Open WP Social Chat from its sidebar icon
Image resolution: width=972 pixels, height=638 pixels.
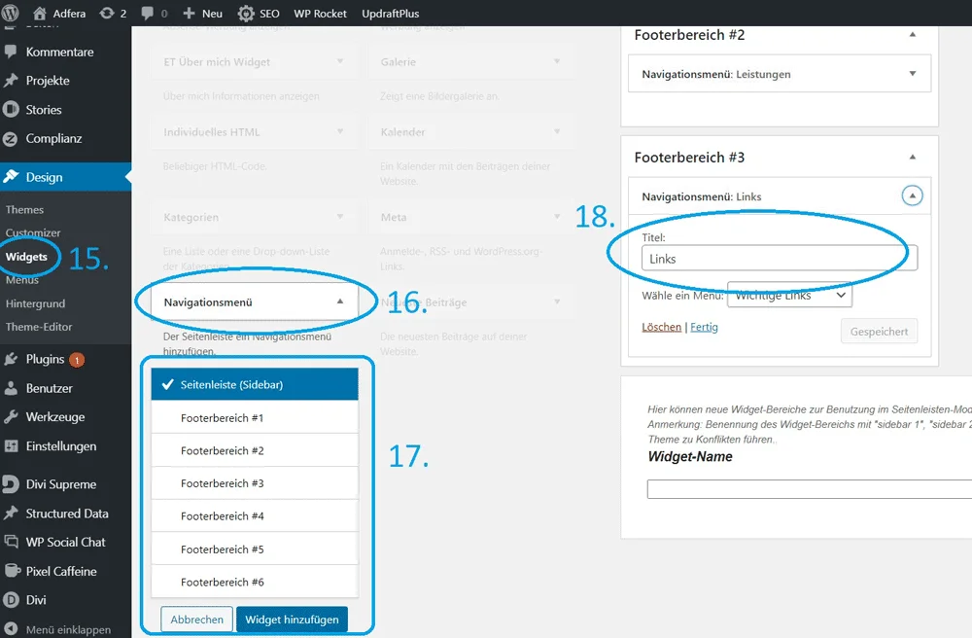[14, 542]
